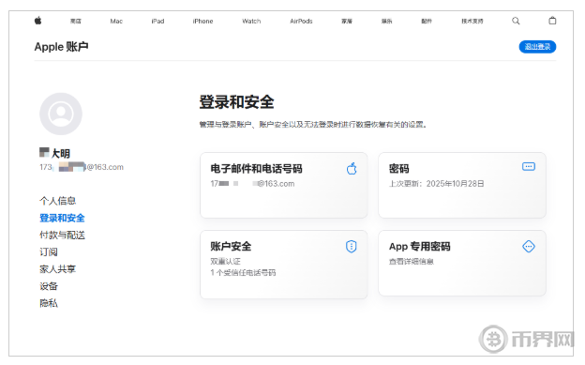Open the App 专用密码 card
This screenshot has height=365, width=585.
coord(462,263)
